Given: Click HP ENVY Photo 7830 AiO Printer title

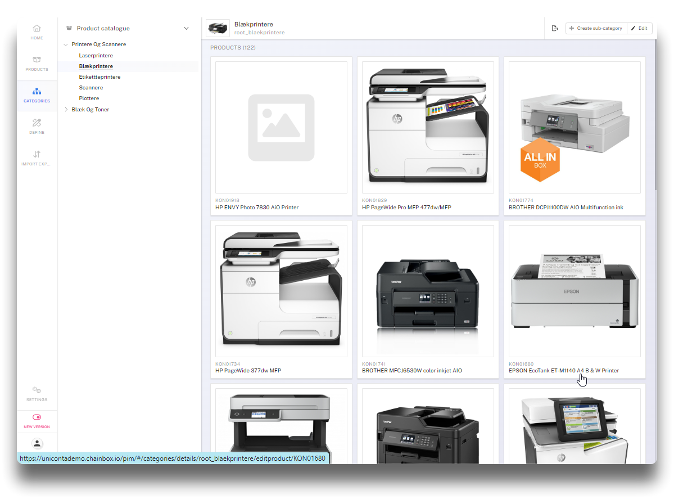Looking at the screenshot, I should point(257,208).
